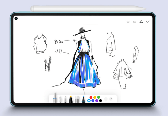Image resolution: width=168 pixels, height=116 pixels.
Task: Confirm with the checkmark icon
Action: point(148,22)
